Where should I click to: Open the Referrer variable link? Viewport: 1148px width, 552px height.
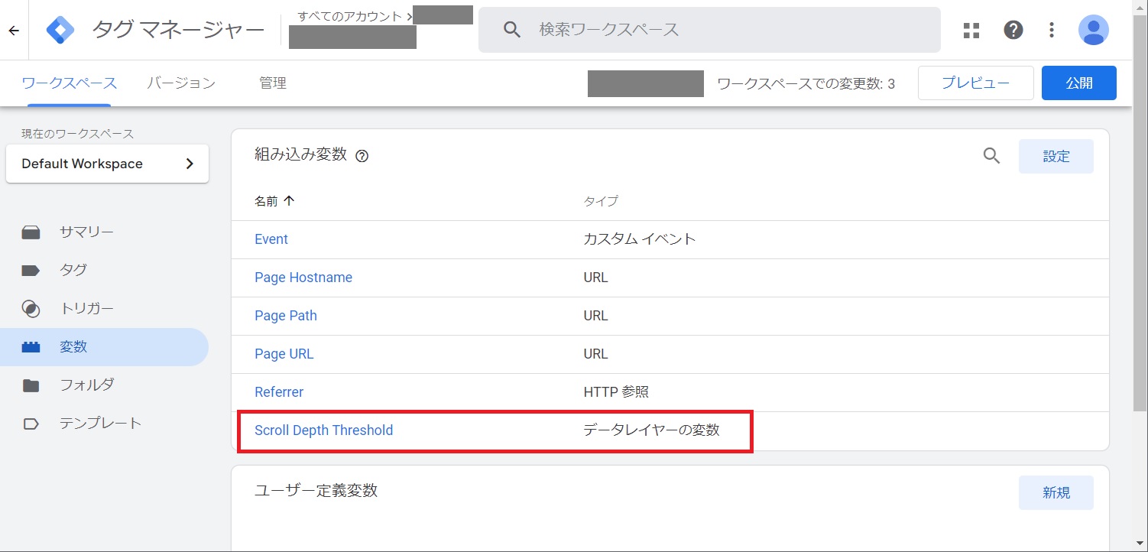[x=279, y=392]
